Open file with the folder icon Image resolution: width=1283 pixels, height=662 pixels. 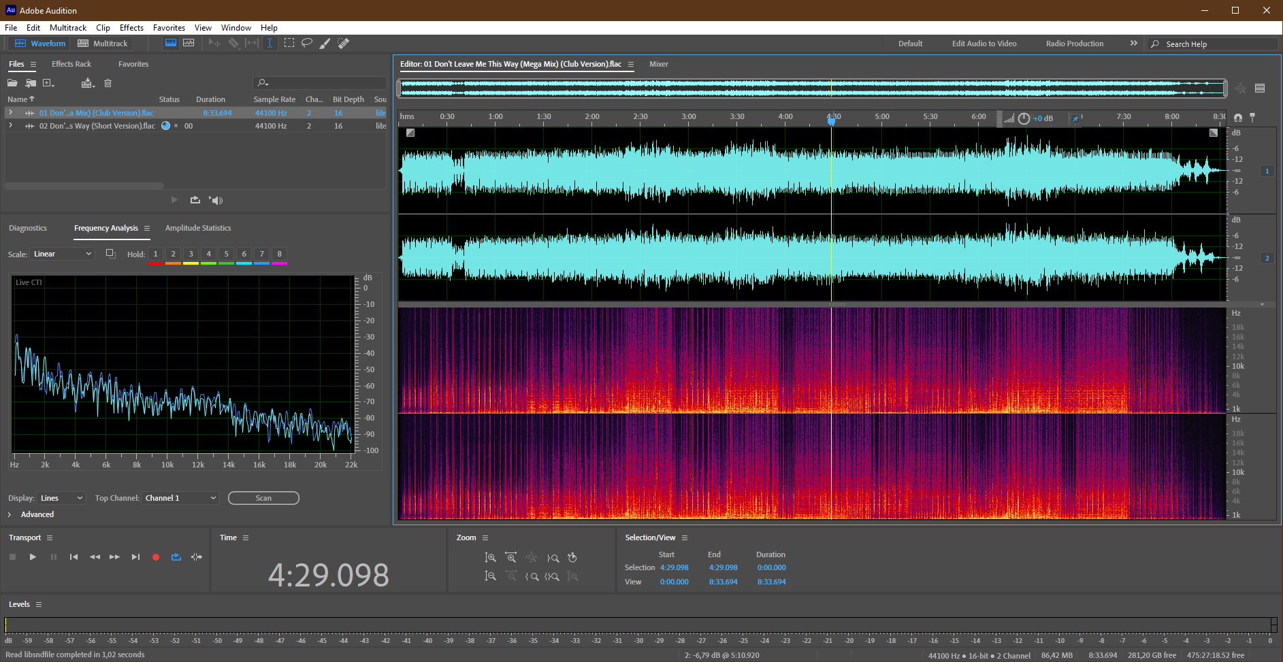tap(12, 83)
